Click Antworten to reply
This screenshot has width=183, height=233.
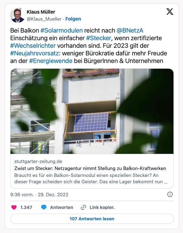pyautogui.click(x=62, y=207)
